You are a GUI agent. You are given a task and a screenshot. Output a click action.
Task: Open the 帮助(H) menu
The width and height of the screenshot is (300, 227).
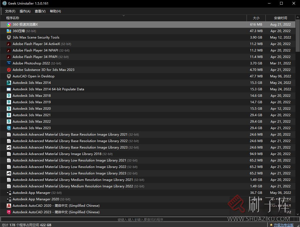(55, 11)
